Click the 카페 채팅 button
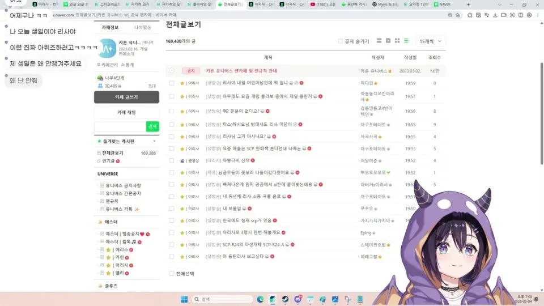 click(x=126, y=112)
